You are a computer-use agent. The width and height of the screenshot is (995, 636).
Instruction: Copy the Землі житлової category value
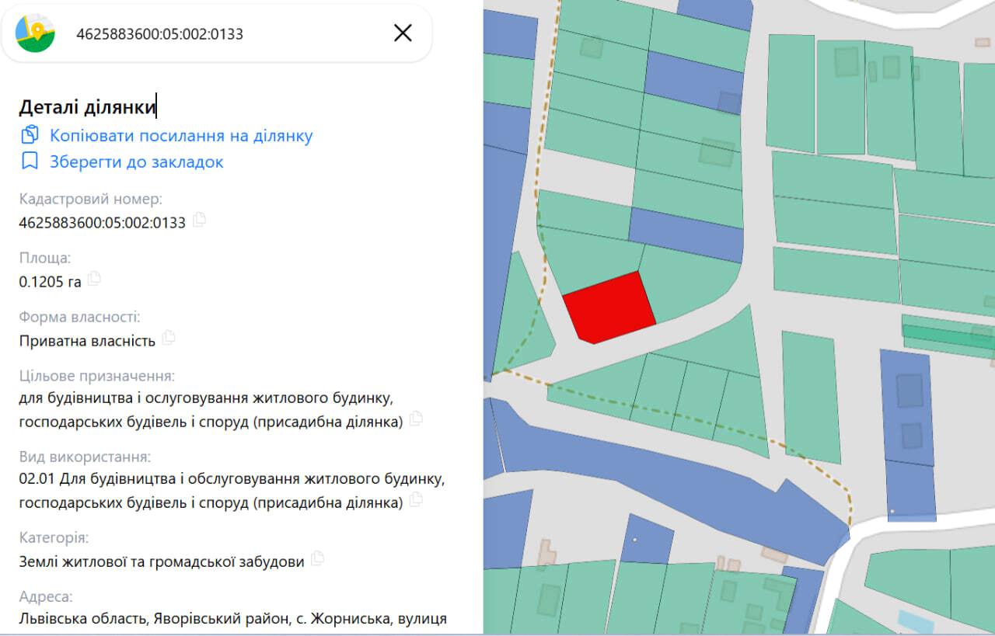pos(317,558)
